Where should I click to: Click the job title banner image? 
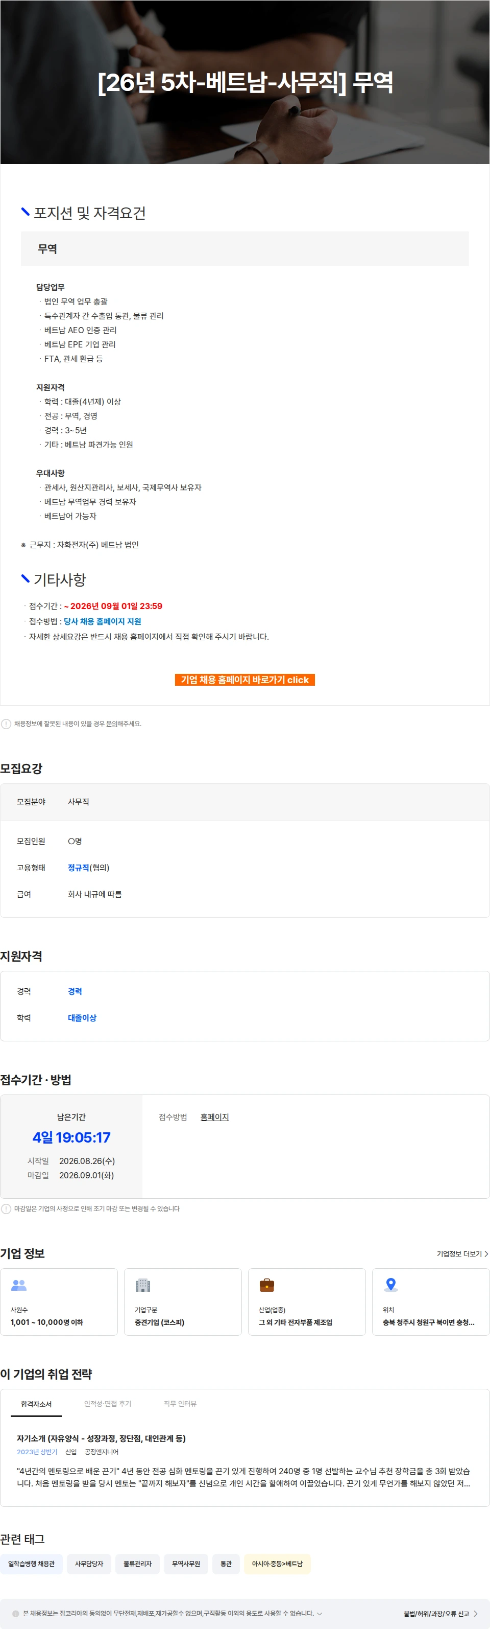pyautogui.click(x=245, y=82)
